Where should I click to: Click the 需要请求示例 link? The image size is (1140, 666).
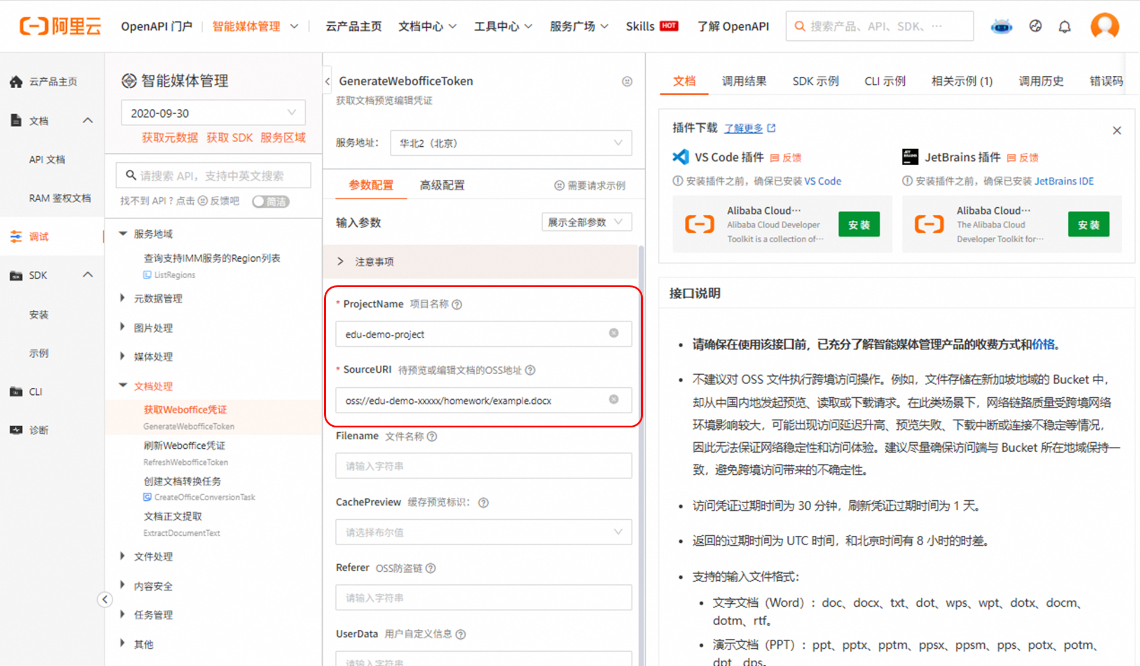(x=590, y=185)
